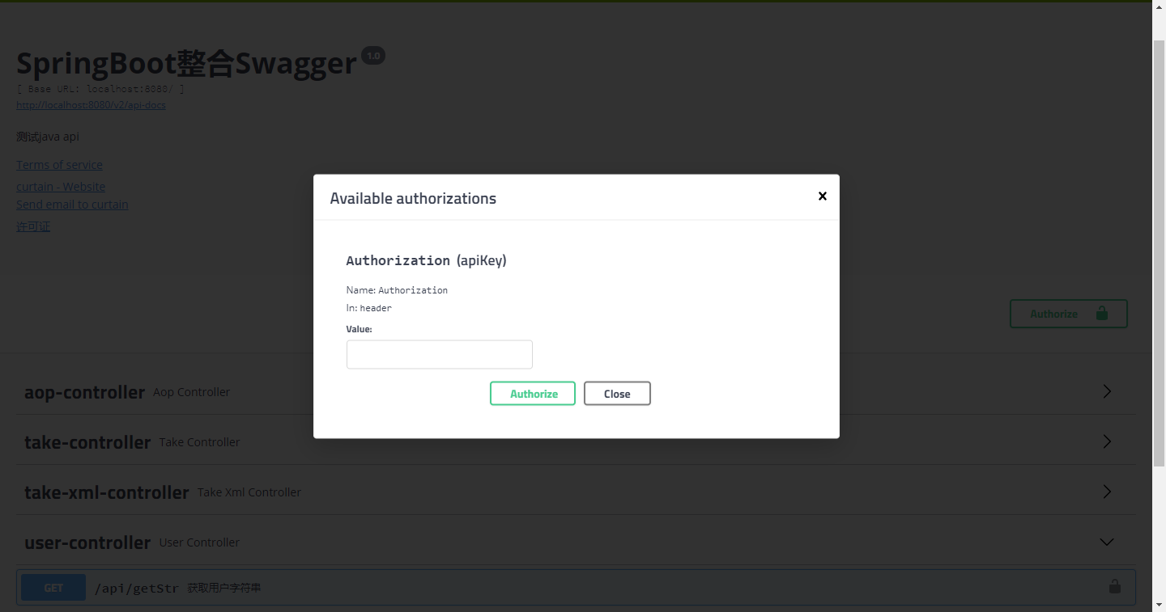This screenshot has width=1166, height=612.
Task: Expand the take-xml-controller section chevron
Action: (1107, 492)
